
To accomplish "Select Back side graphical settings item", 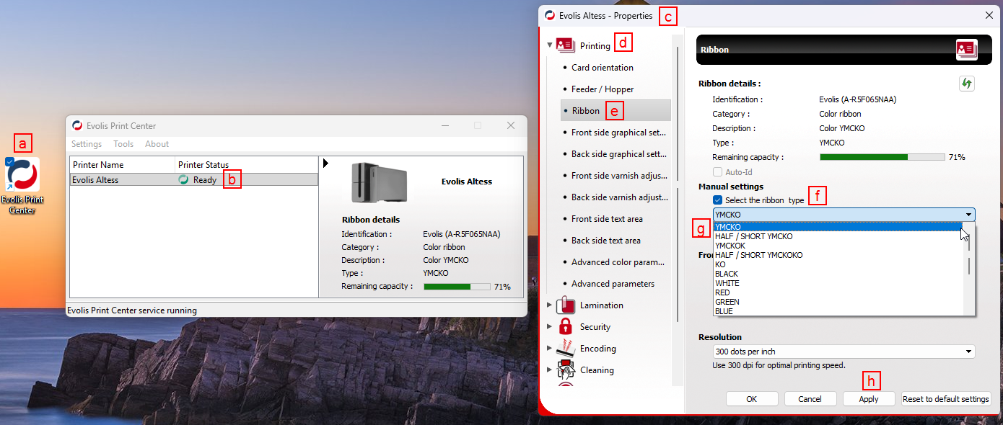I will (x=618, y=153).
